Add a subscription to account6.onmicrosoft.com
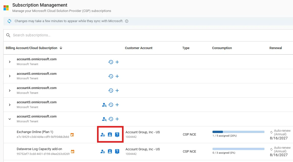 click(117, 62)
